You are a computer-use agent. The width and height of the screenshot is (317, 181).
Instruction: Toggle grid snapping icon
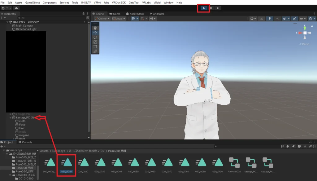pos(142,18)
